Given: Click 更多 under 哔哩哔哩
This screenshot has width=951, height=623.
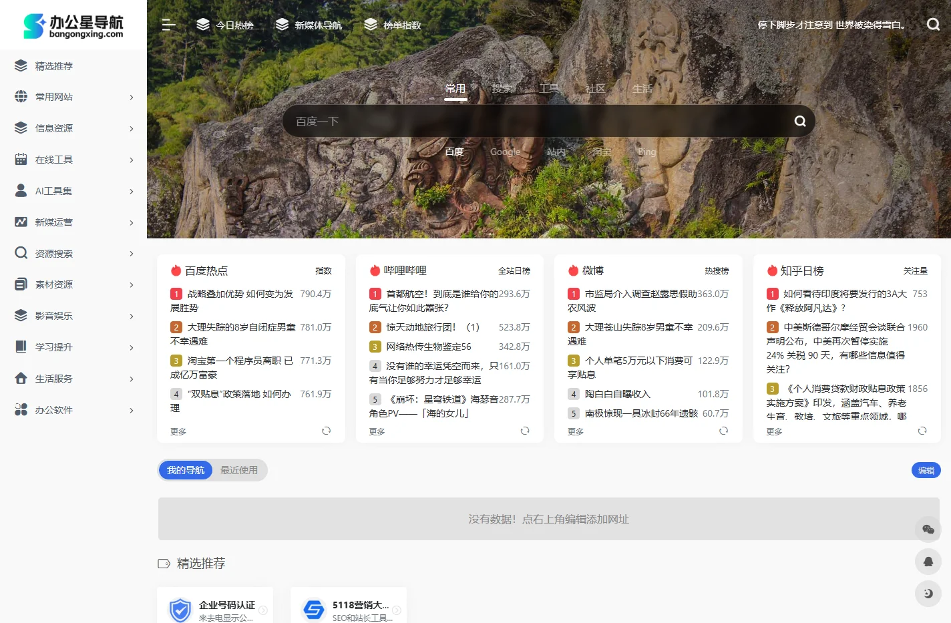Looking at the screenshot, I should pos(377,431).
